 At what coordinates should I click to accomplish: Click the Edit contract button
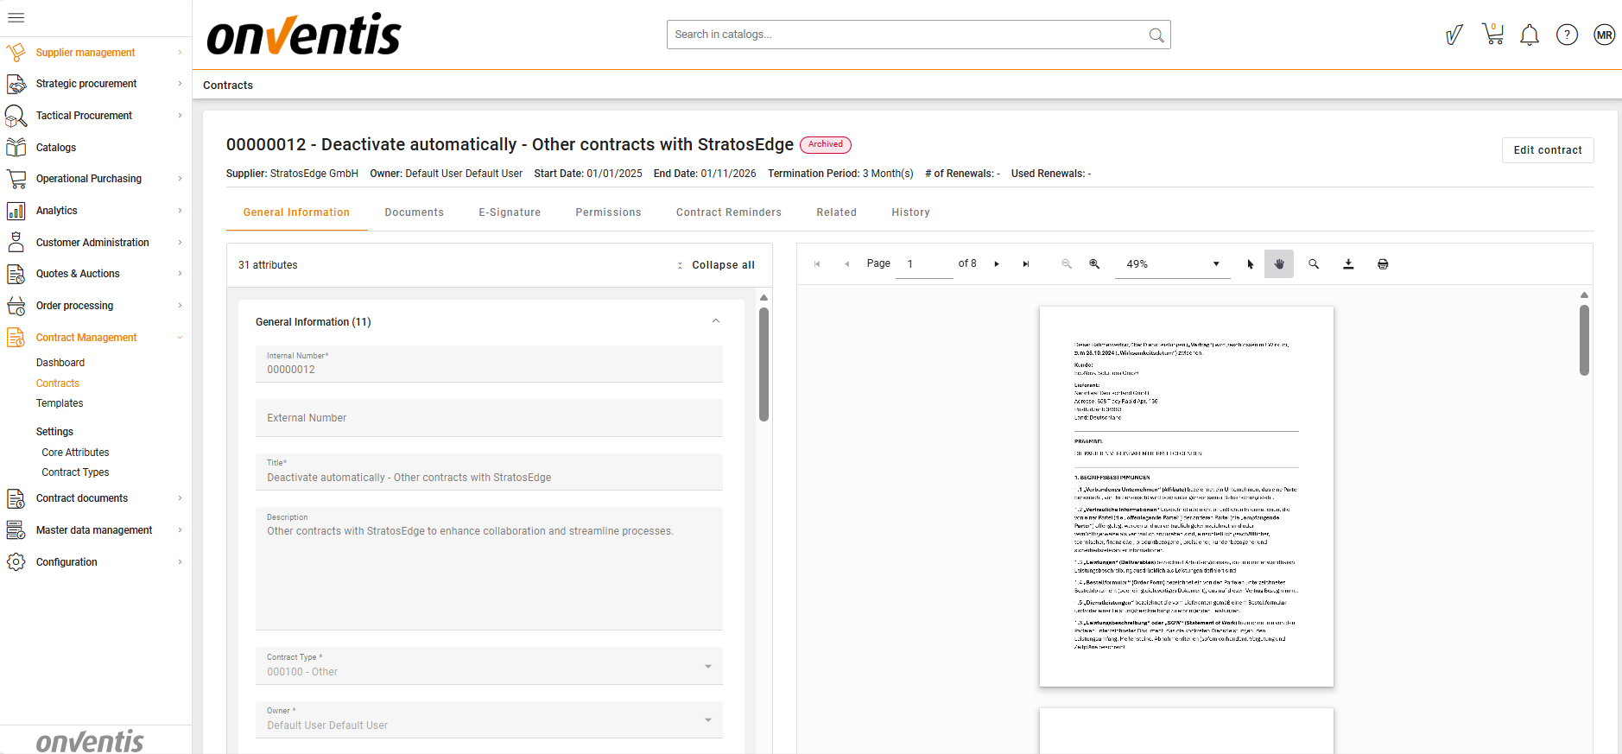tap(1547, 150)
